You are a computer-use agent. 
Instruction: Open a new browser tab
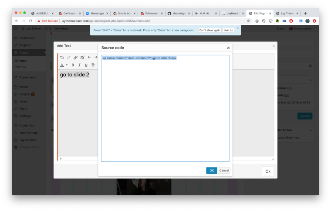coord(305,14)
